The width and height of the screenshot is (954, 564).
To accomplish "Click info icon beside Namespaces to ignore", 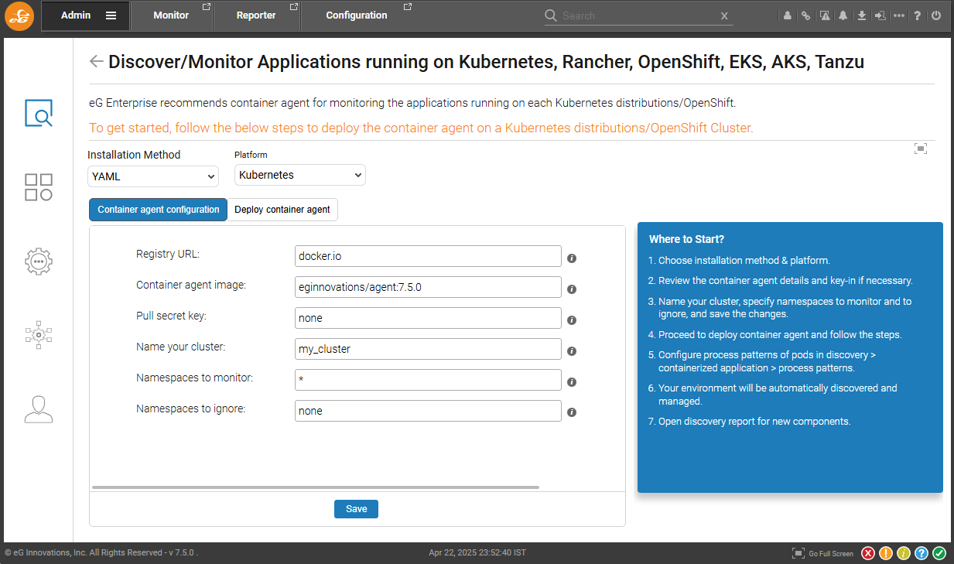I will (572, 412).
